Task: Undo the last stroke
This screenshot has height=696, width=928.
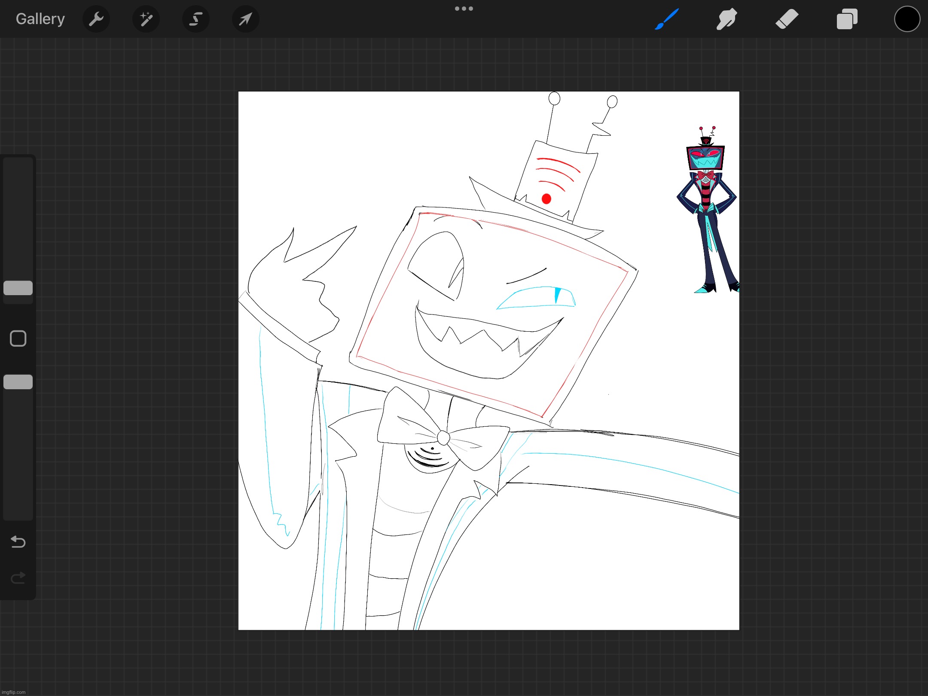Action: (18, 542)
